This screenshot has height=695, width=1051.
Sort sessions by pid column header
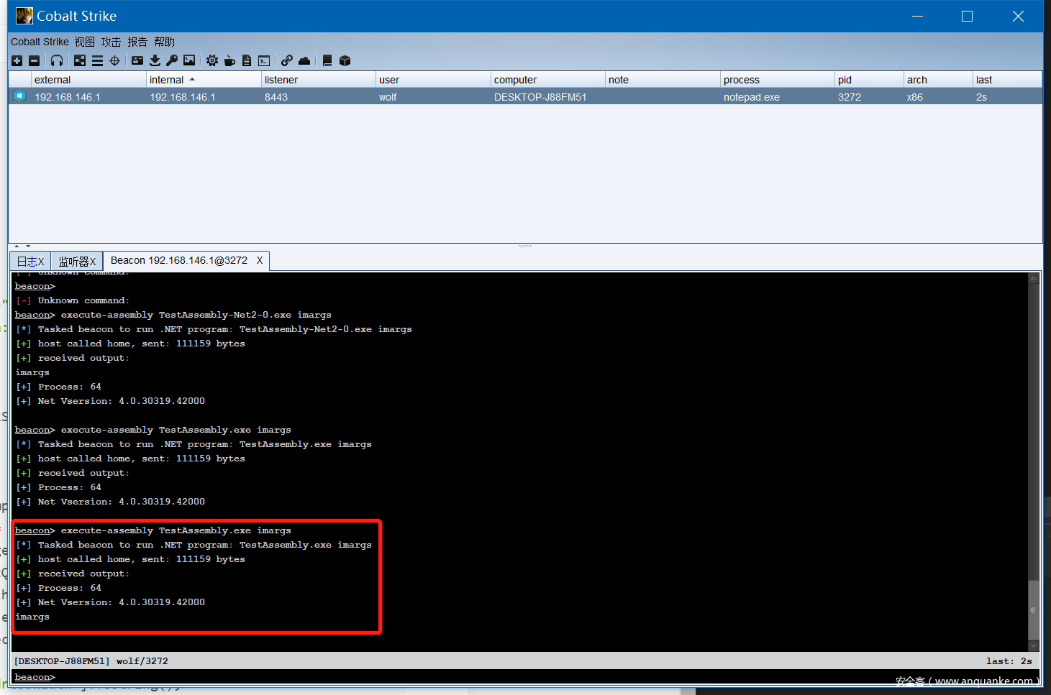click(x=869, y=80)
